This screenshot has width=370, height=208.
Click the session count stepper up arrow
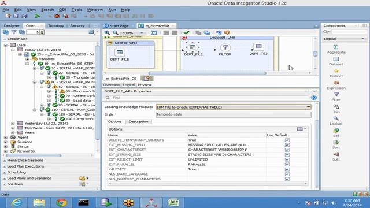pyautogui.click(x=42, y=31)
